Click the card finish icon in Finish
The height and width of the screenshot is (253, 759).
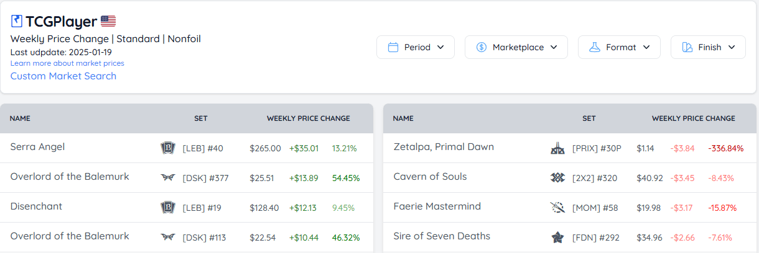pyautogui.click(x=687, y=47)
